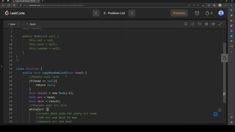Image resolution: width=235 pixels, height=132 pixels.
Task: Click line 16 'class Solution {'
Action: [x=29, y=69]
